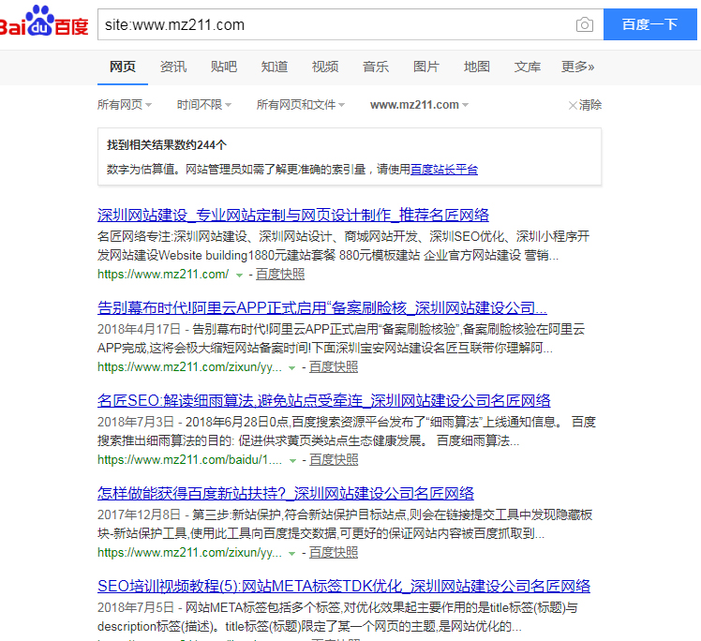Open 百度快照 for the 细雨算法 result
Screen dimensions: 701x641
pyautogui.click(x=334, y=459)
